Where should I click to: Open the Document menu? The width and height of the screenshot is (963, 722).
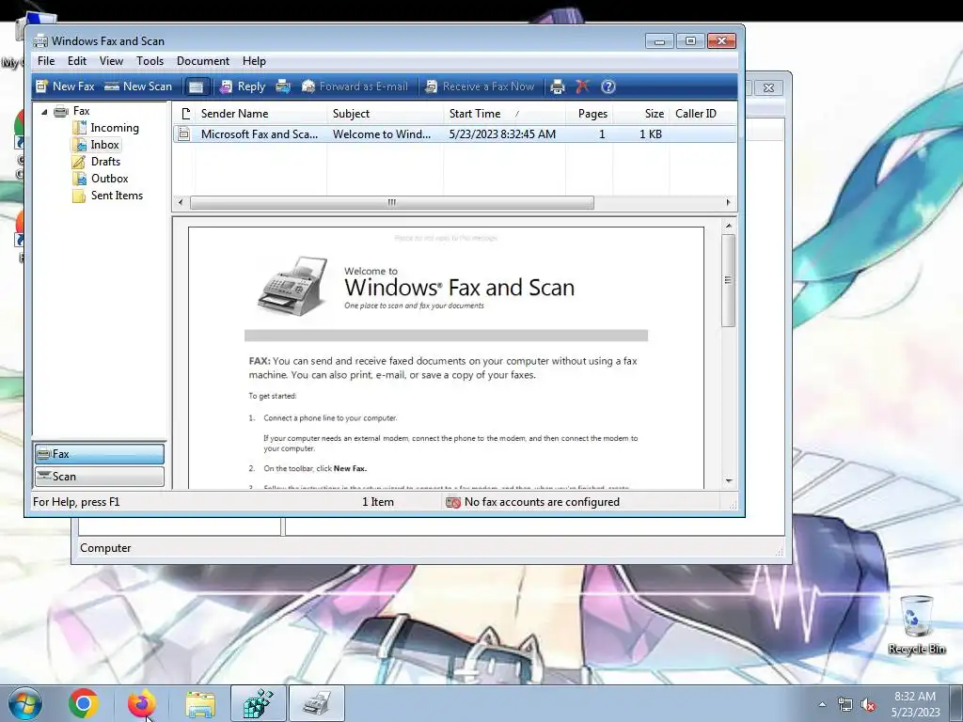203,61
